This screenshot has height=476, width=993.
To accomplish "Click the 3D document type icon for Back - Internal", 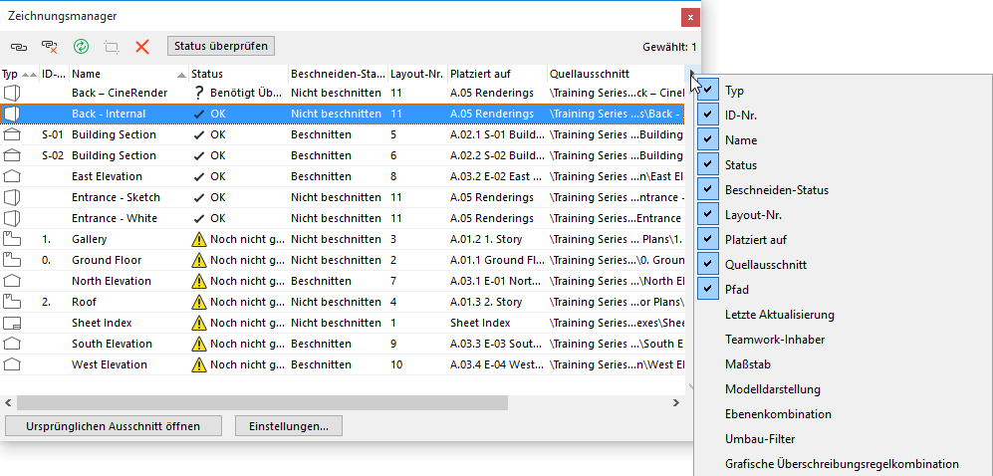I will [11, 114].
